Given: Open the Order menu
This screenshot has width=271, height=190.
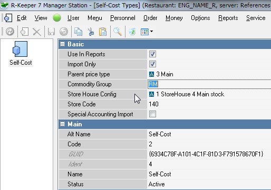Looking at the screenshot, I should [150, 18].
